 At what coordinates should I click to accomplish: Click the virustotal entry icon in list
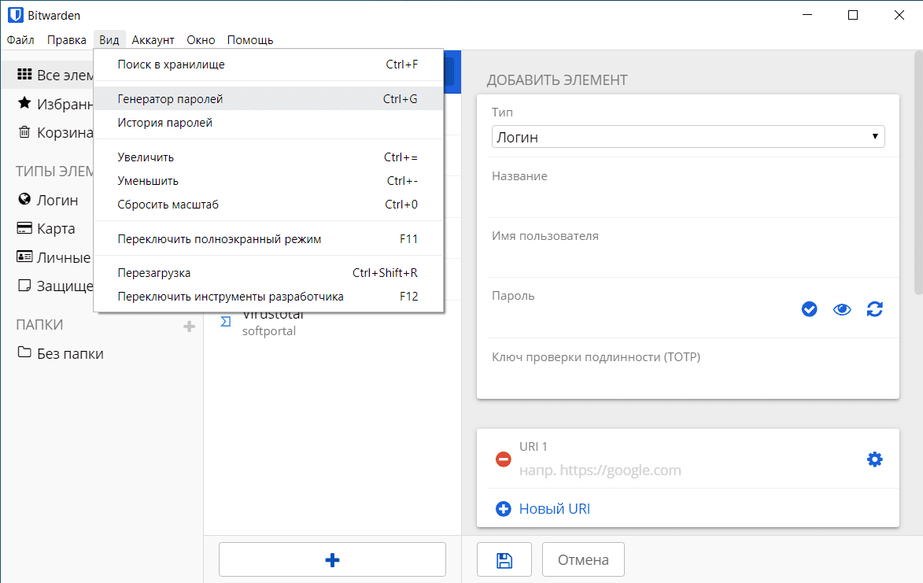[226, 321]
